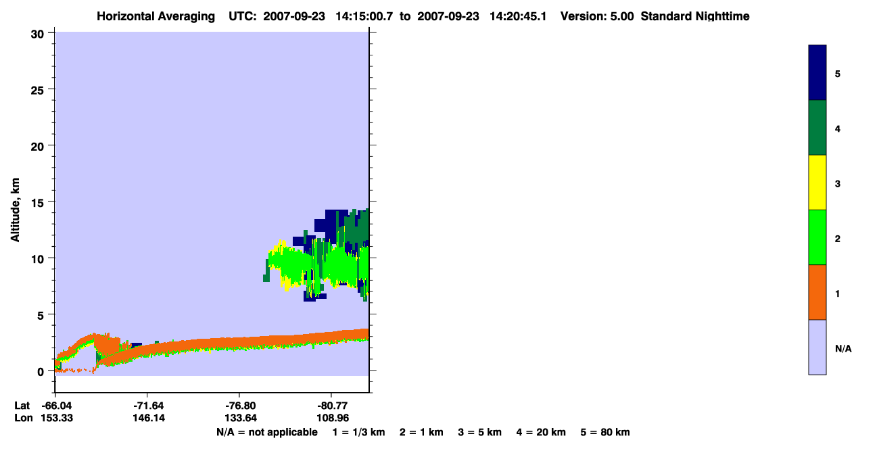Screen dimensions: 879x451
Task: Click the y-axis tick label '30'
Action: tap(39, 33)
